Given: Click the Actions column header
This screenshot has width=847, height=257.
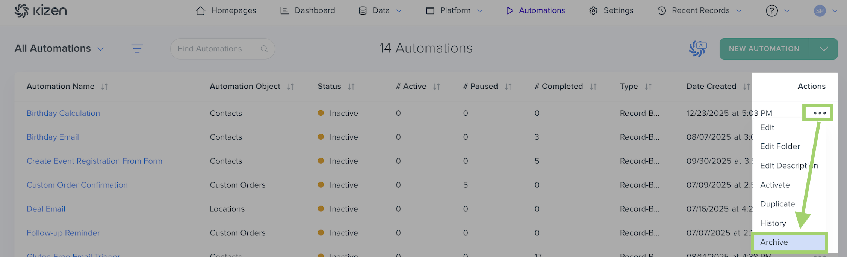Looking at the screenshot, I should pyautogui.click(x=811, y=86).
